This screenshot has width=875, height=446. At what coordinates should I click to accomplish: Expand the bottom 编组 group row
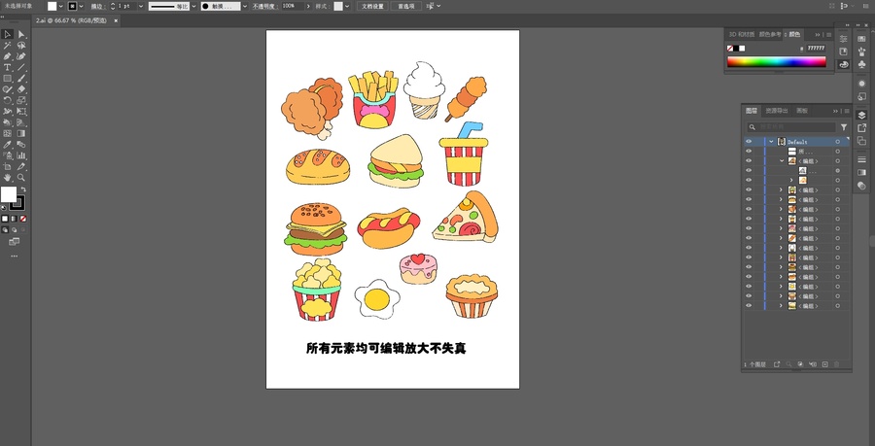[x=782, y=305]
